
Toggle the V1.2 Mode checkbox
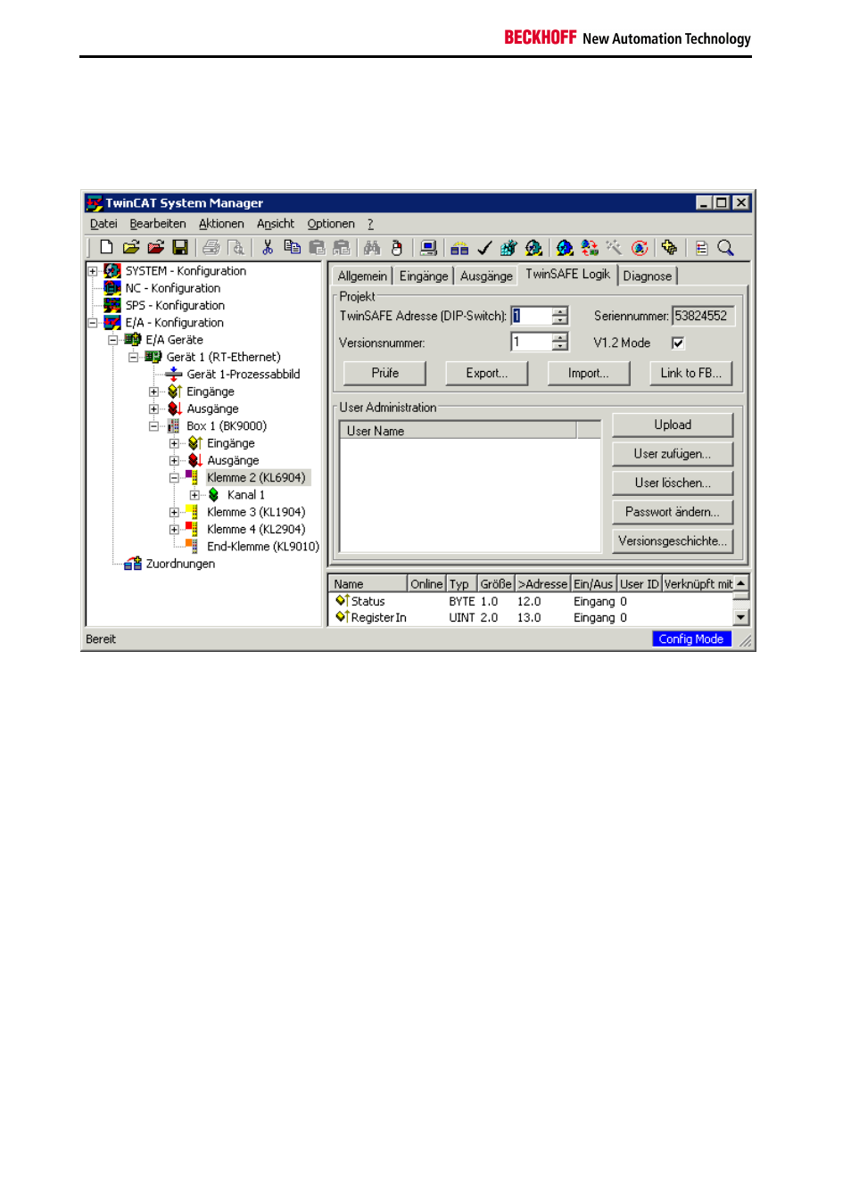[678, 342]
